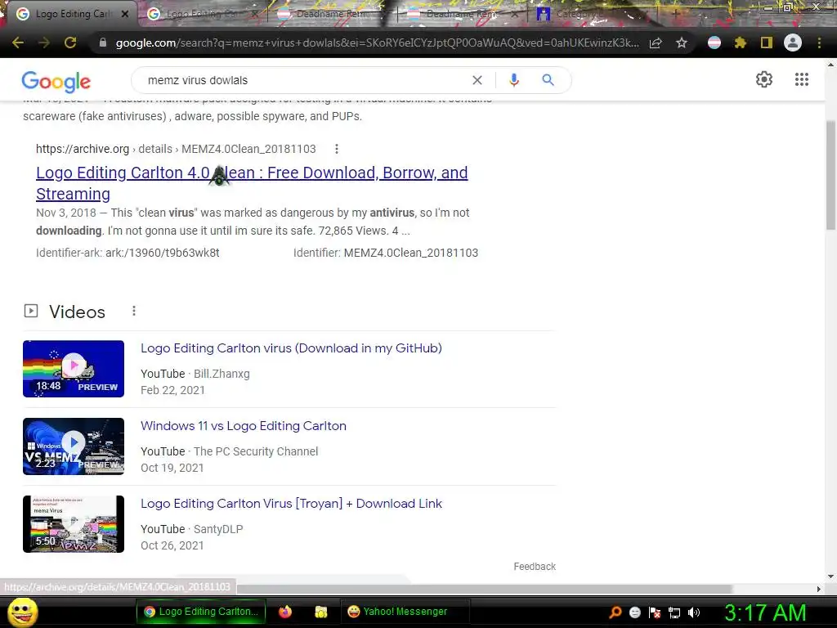Click 'Bill.Zhanxg' channel name text

coord(222,374)
